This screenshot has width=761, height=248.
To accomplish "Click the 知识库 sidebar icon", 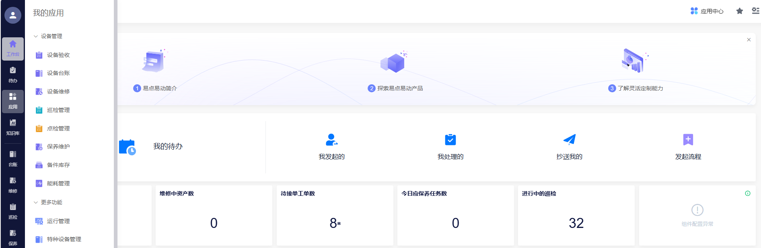I will point(13,127).
